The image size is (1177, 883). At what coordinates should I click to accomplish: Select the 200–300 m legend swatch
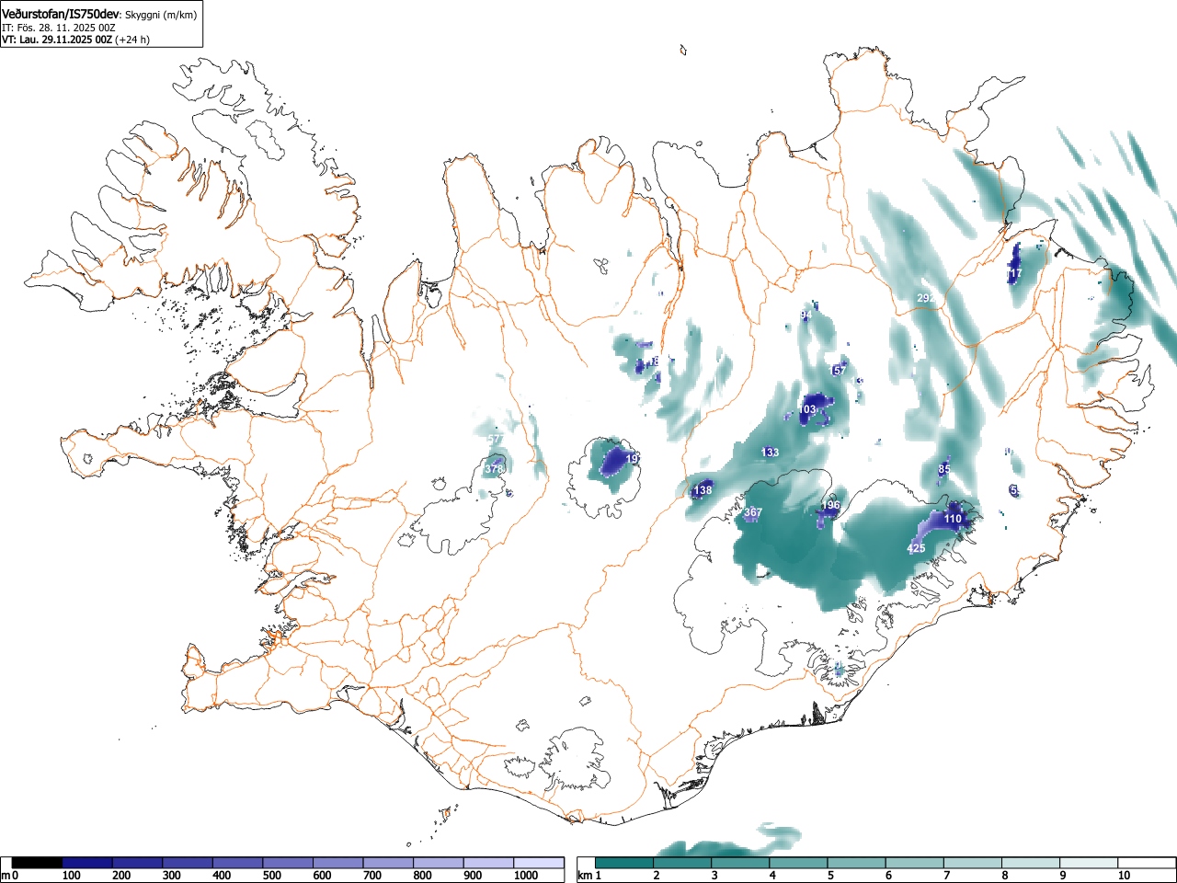point(138,863)
